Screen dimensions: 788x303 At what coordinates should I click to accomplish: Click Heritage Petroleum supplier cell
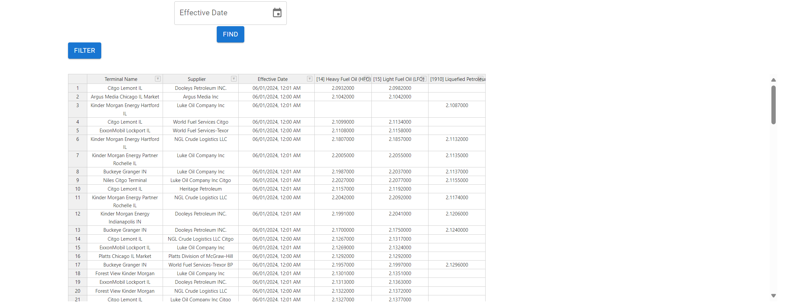click(x=200, y=189)
